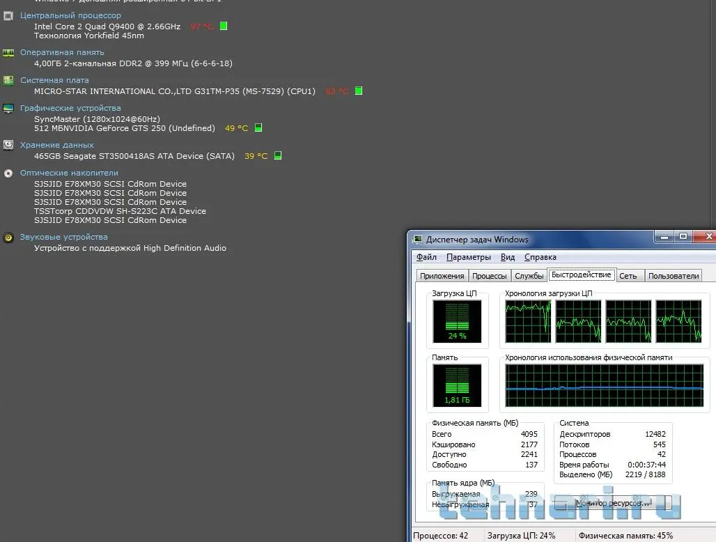Click the third CPU core history graph
The width and height of the screenshot is (716, 542).
628,321
